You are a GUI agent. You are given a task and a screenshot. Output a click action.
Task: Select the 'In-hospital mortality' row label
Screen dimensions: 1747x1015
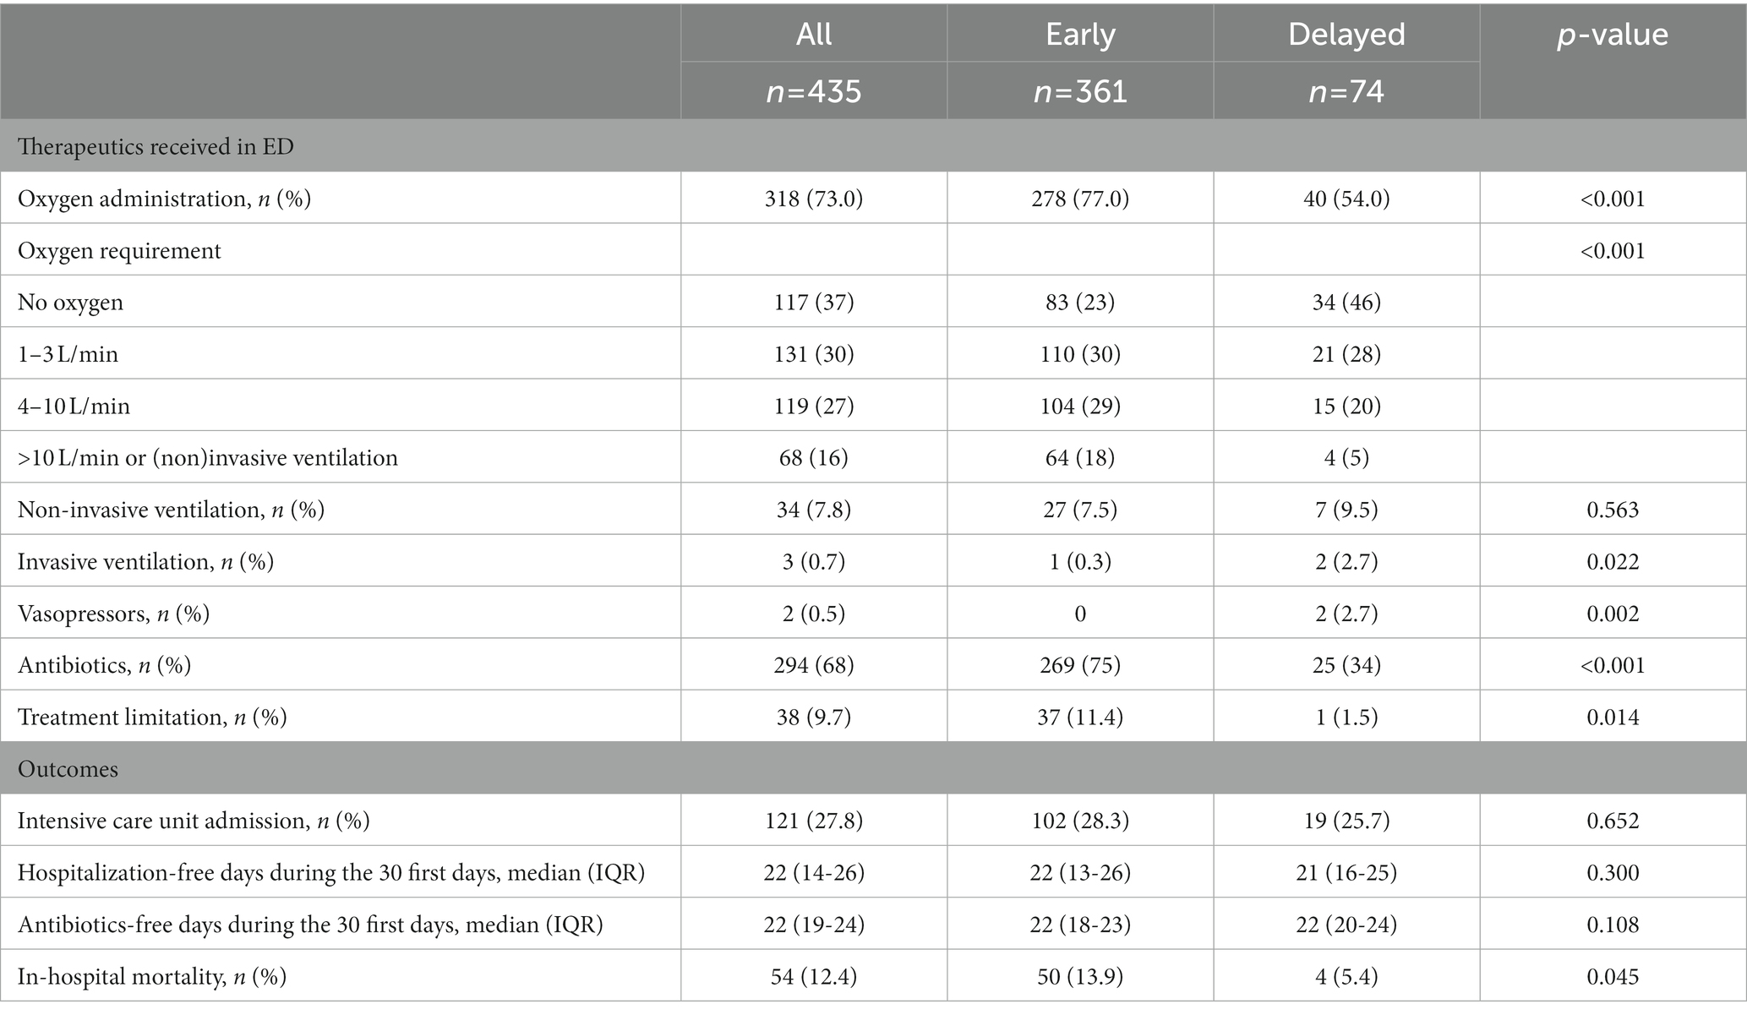click(152, 976)
